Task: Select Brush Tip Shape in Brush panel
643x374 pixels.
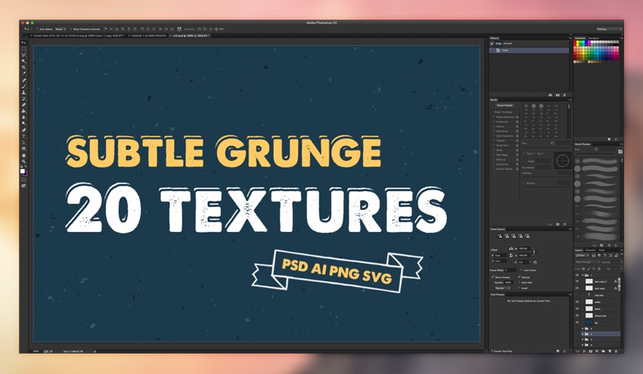Action: tap(504, 112)
